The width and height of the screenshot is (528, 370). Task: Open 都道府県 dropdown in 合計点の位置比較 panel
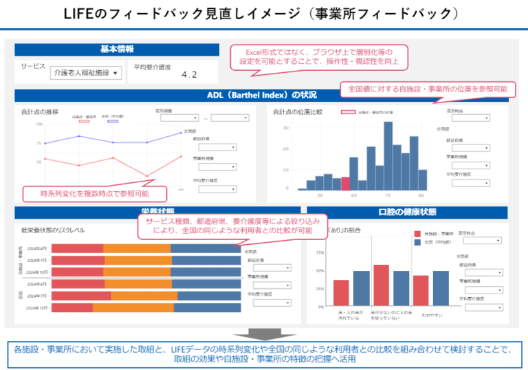point(471,148)
